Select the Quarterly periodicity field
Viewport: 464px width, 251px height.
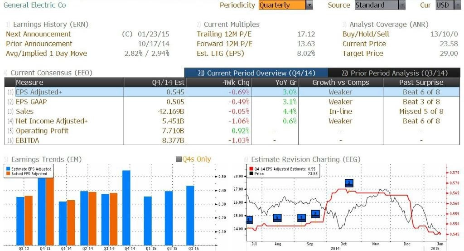tap(282, 5)
